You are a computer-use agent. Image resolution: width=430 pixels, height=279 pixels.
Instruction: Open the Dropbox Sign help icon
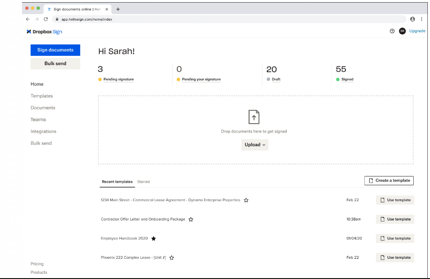[x=392, y=31]
